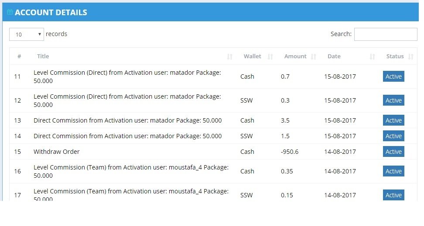Click Active status button for row 16

393,171
